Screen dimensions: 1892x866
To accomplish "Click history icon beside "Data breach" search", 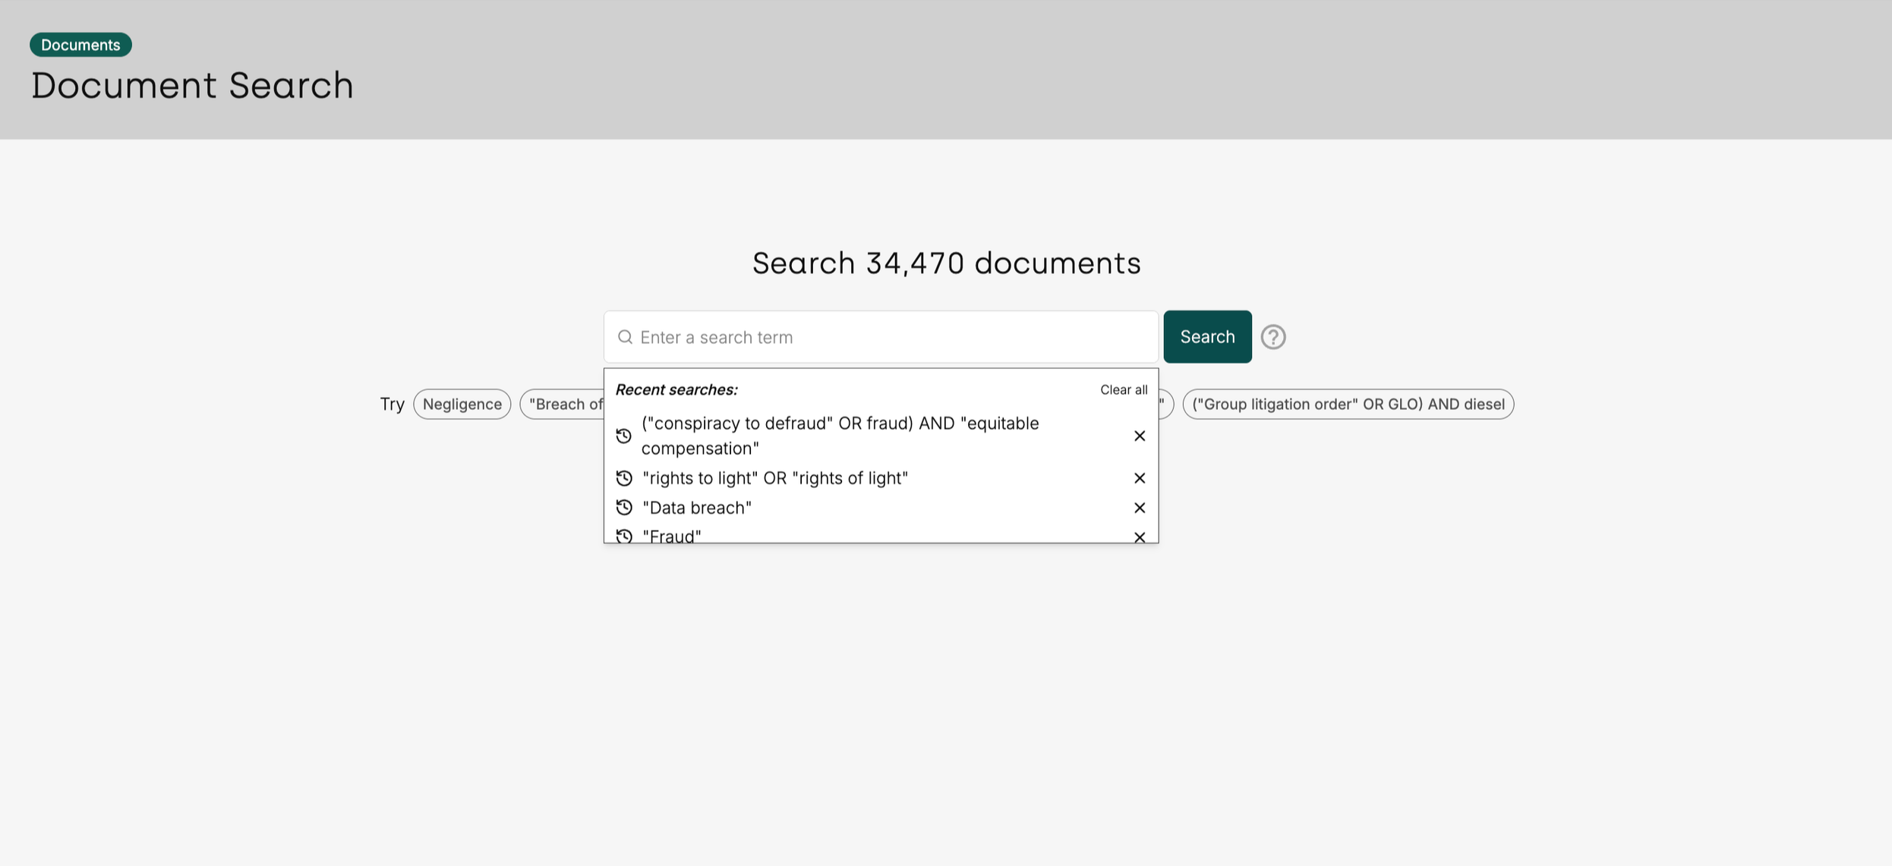I will [x=624, y=508].
